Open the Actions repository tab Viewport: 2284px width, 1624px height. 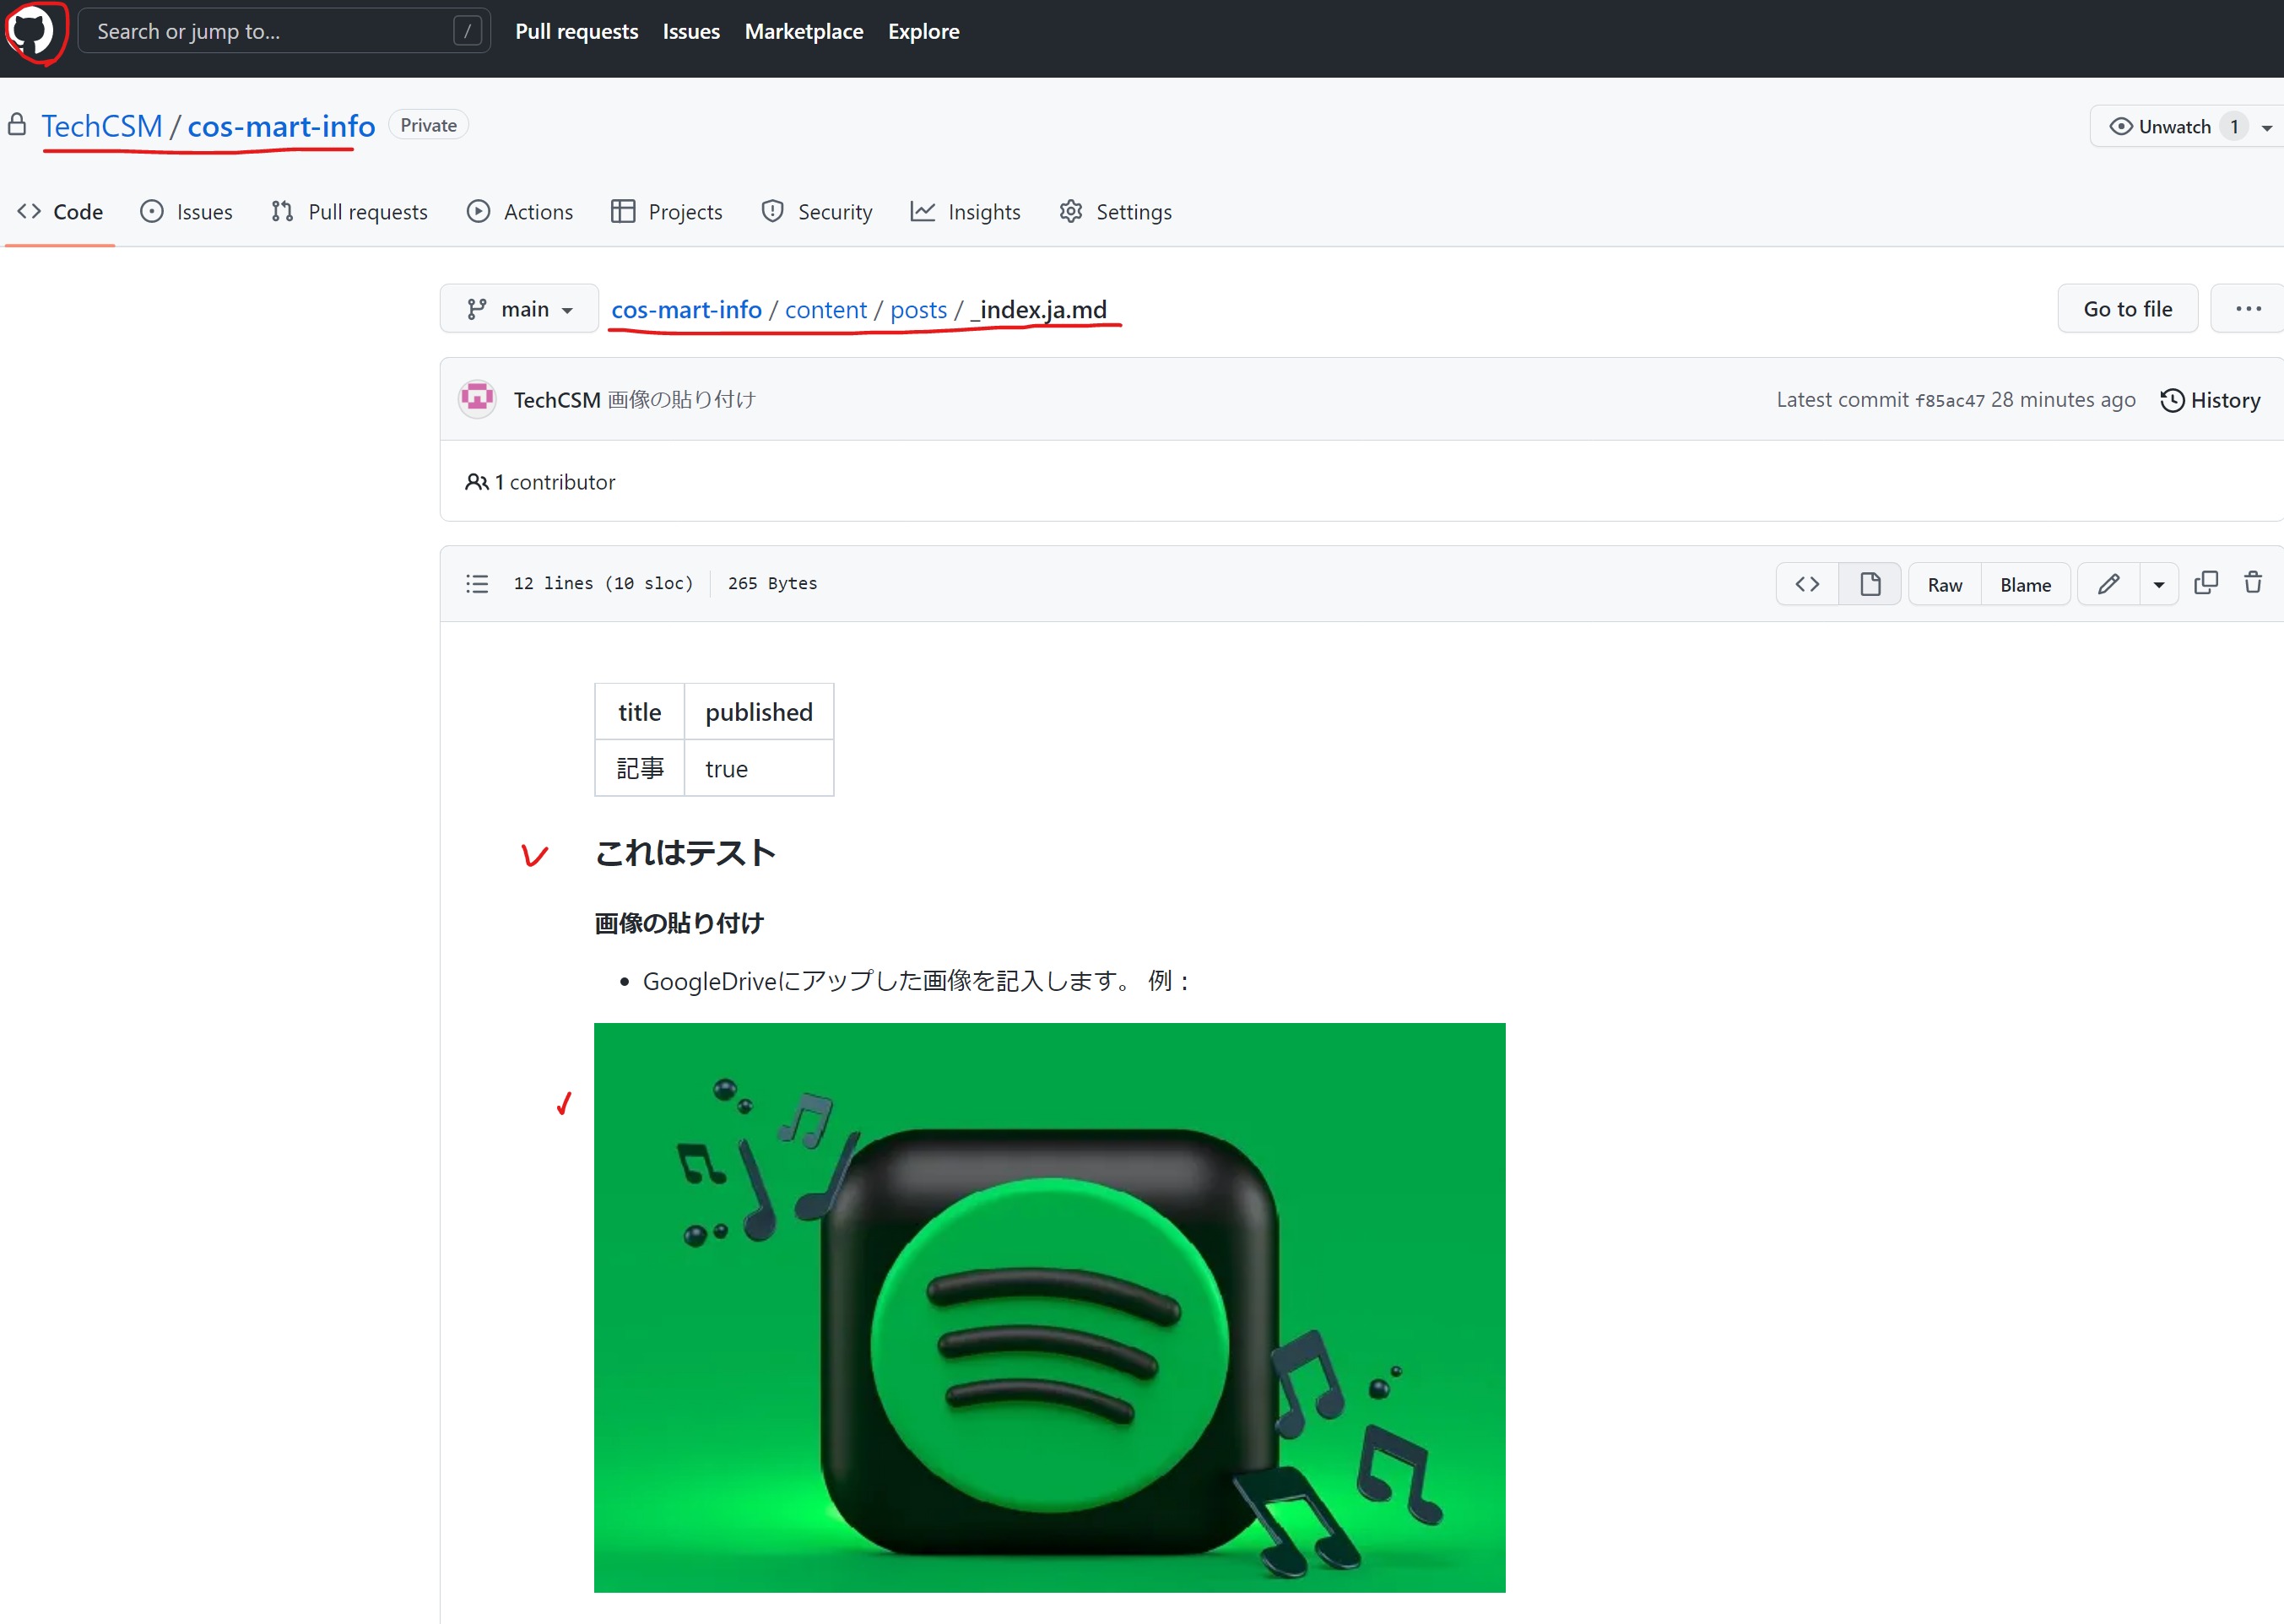[x=520, y=212]
